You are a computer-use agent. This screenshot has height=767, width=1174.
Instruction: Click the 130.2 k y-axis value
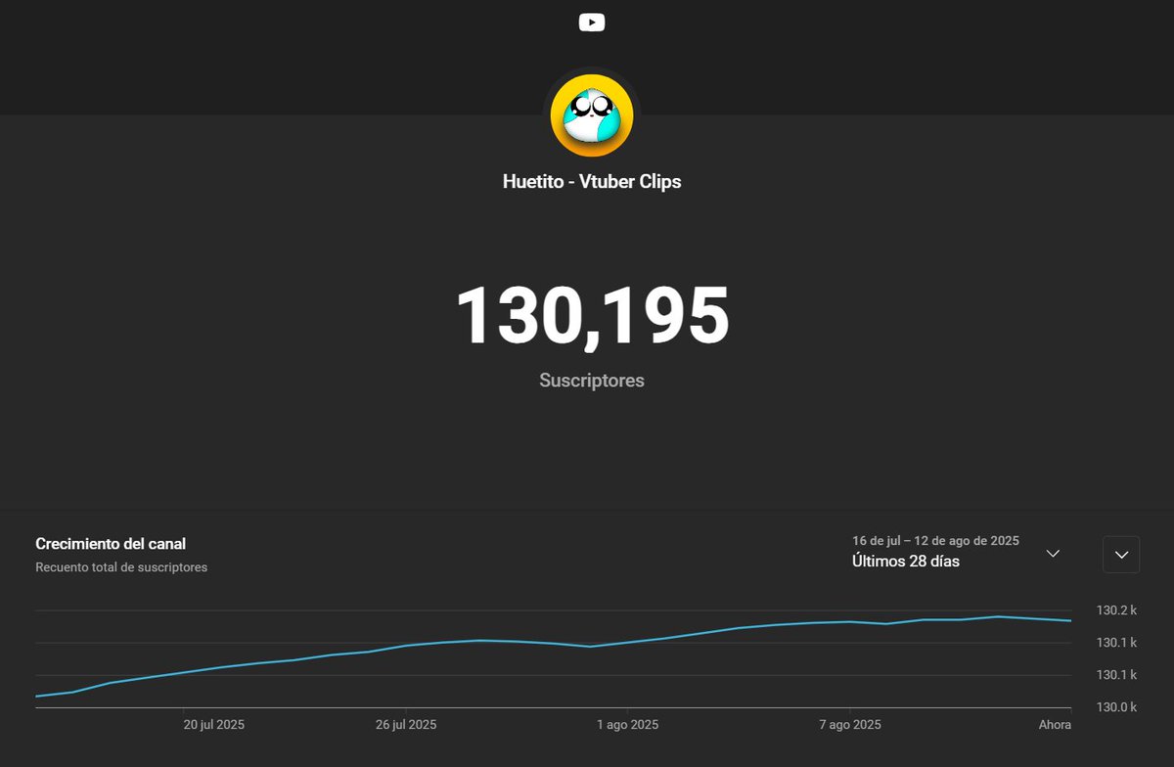(1116, 610)
